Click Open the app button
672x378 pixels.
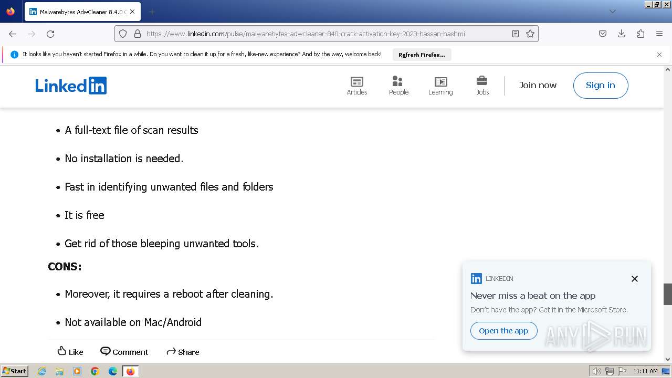(503, 331)
